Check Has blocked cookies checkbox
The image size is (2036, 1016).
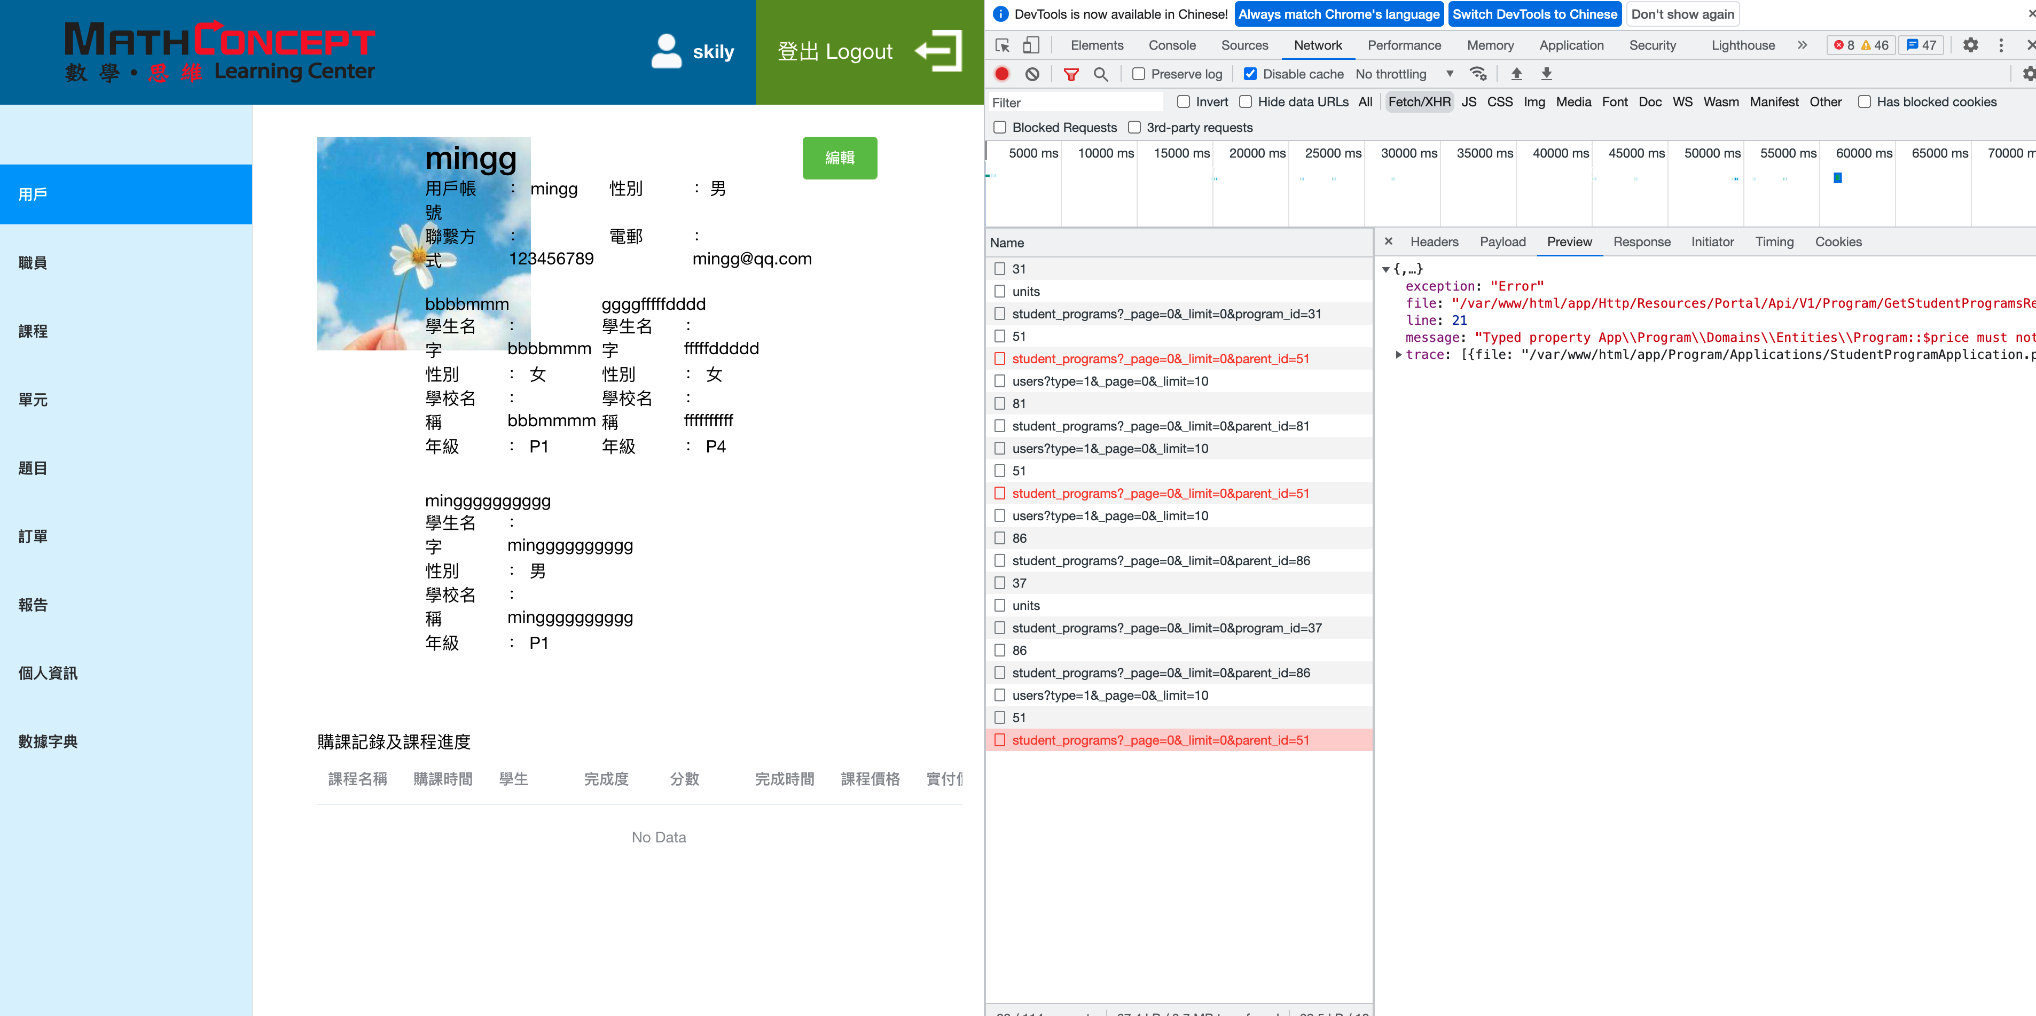1863,101
